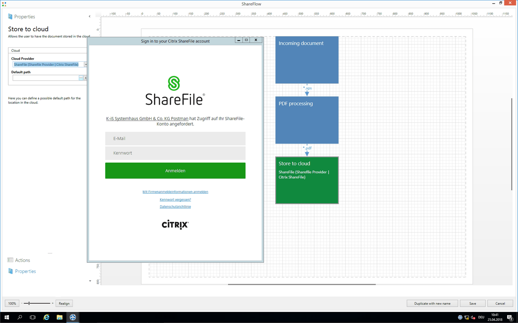Open Mit Firmenanmeldeinformationen anmelden link
This screenshot has height=323, width=518.
tap(175, 192)
